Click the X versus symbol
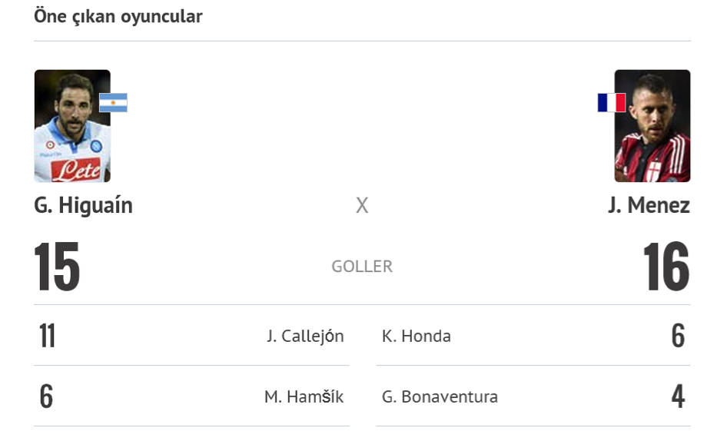The image size is (727, 431). coord(362,206)
